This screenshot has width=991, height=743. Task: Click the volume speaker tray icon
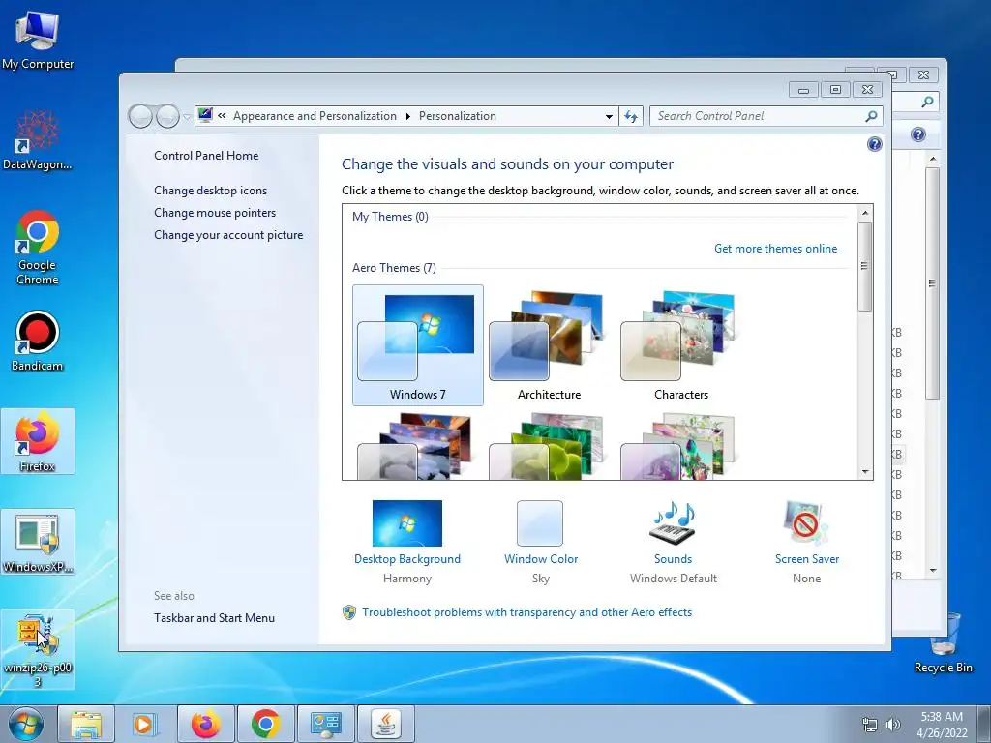[x=892, y=725]
